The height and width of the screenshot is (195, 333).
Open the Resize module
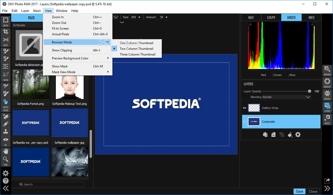(327, 119)
